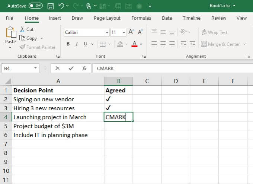Switch to the Timeline tab
This screenshot has height=184, width=253.
click(x=192, y=18)
